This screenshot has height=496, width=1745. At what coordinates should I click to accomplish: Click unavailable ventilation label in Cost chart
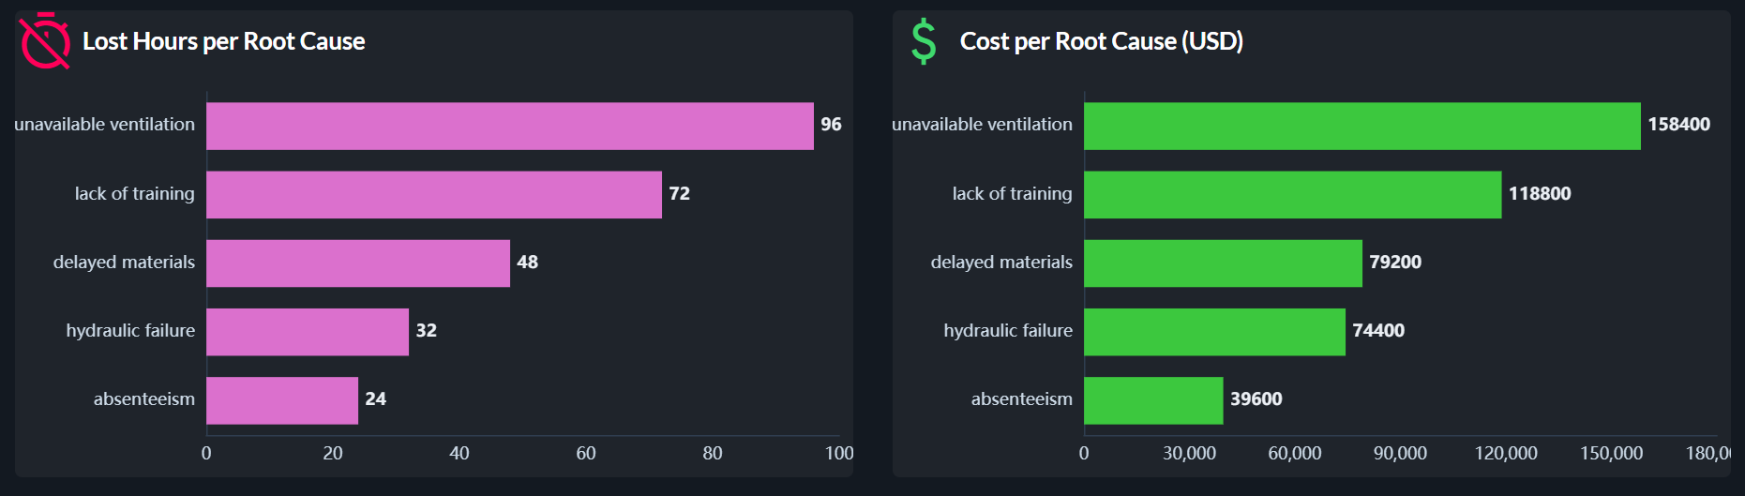982,125
